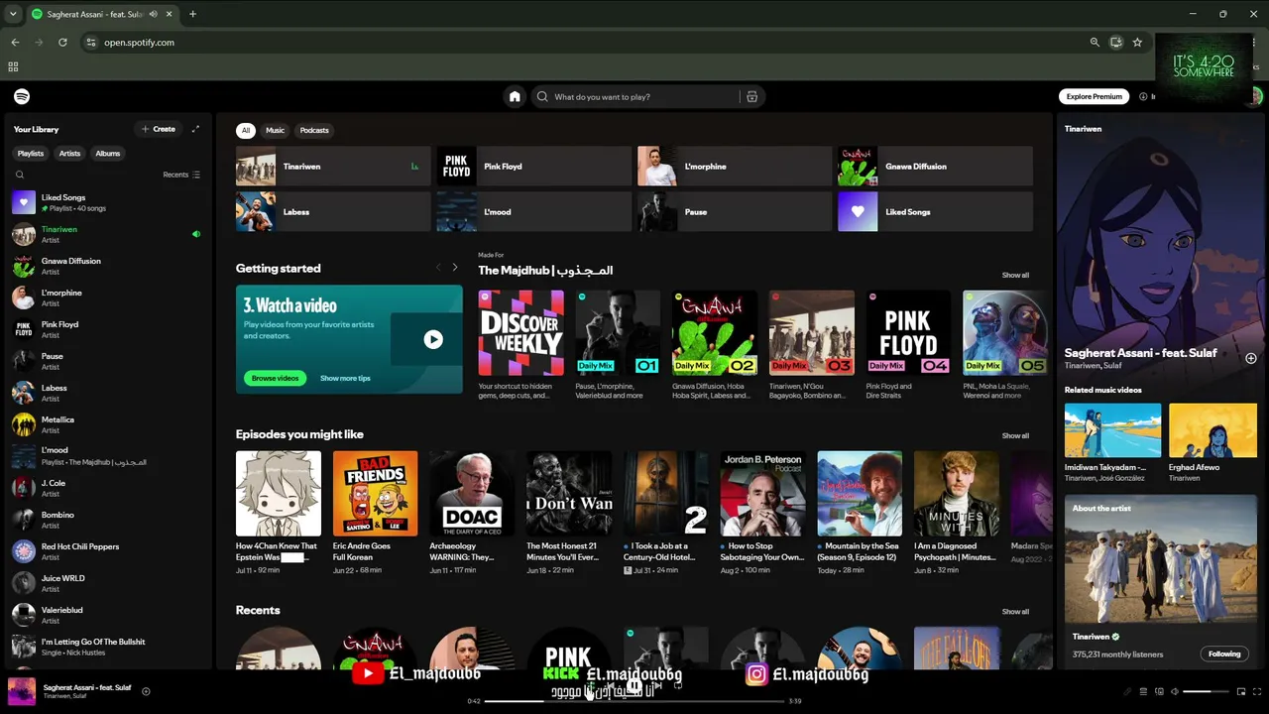Open Daily Mix 02 Gnawa Diffusion card
This screenshot has height=714, width=1269.
715,345
